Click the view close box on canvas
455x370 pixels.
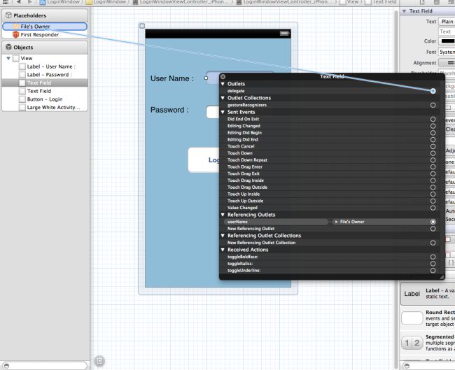[142, 26]
